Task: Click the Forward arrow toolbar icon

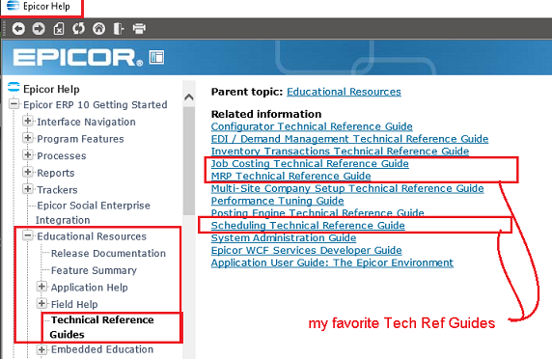Action: click(39, 29)
